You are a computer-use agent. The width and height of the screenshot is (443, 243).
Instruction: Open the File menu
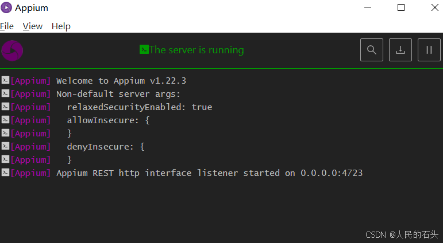tap(7, 26)
